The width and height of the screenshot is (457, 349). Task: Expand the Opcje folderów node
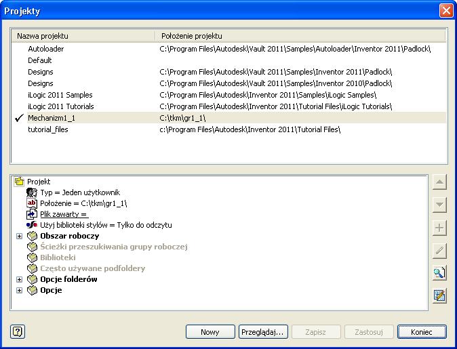19,279
